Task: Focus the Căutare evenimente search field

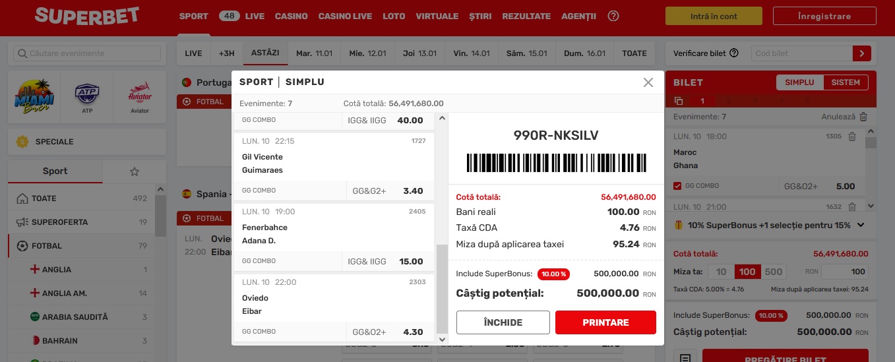Action: point(87,53)
